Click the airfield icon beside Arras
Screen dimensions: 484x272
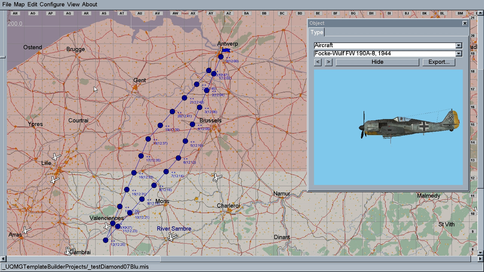coord(26,230)
